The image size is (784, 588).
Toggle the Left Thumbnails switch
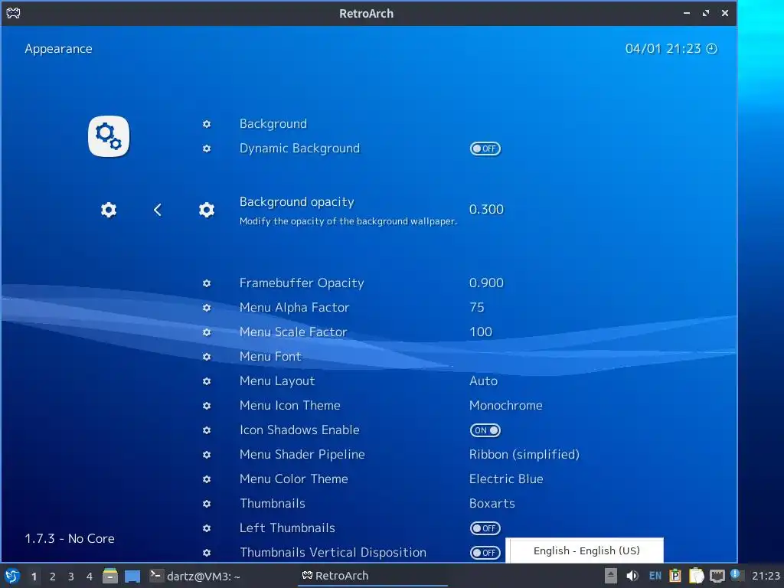(x=485, y=528)
